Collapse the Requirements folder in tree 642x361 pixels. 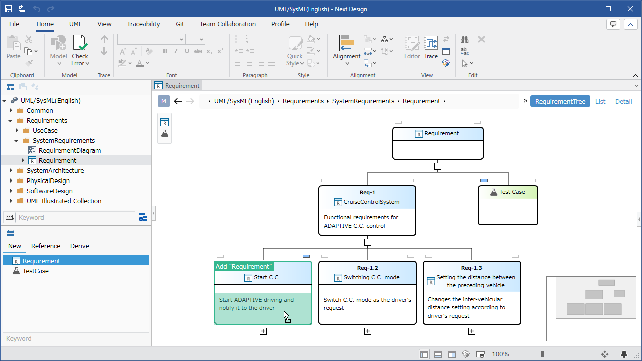pos(11,120)
